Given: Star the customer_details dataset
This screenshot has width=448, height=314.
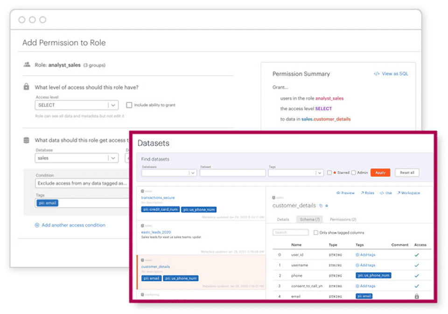Looking at the screenshot, I should click(x=327, y=206).
